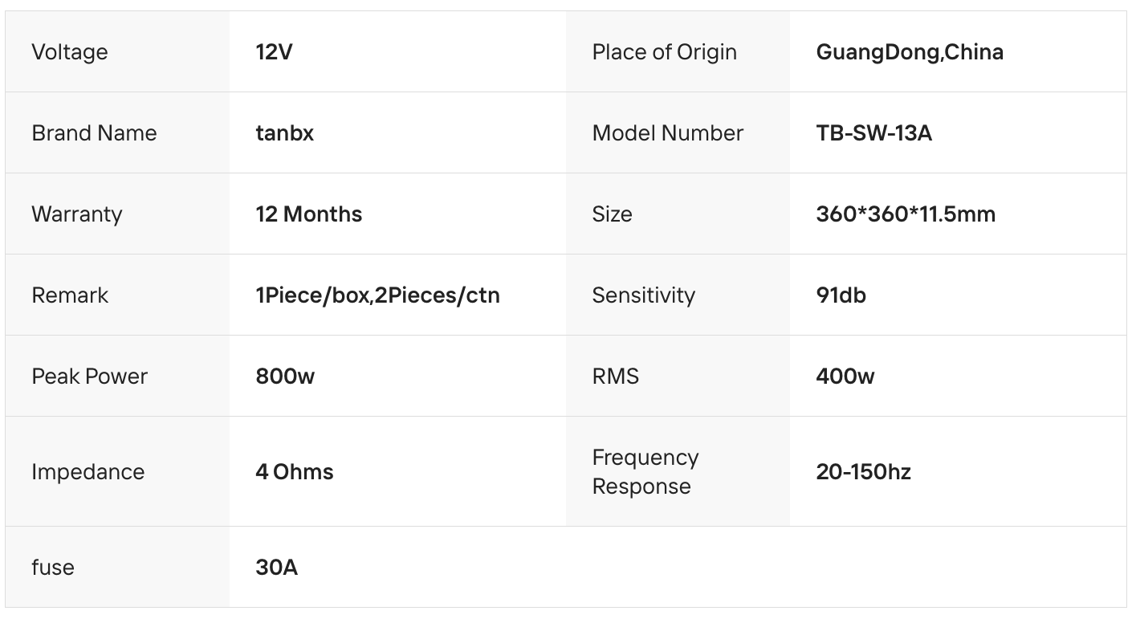Click the Place of Origin label
This screenshot has height=623, width=1132.
tap(664, 52)
